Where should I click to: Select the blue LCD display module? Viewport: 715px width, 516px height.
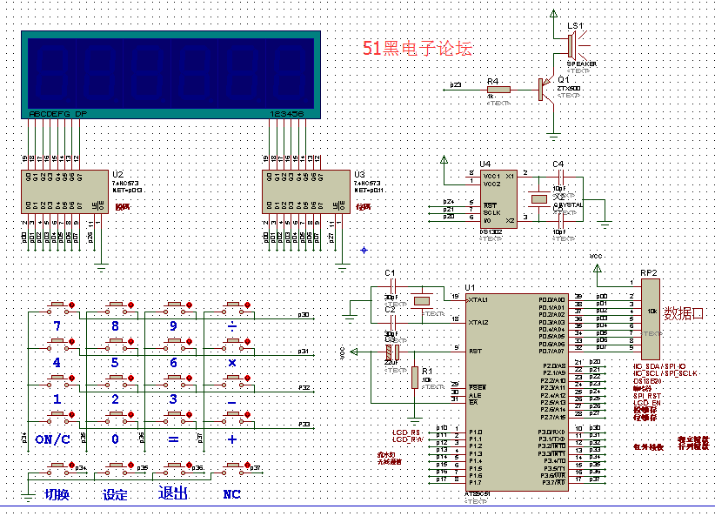(x=170, y=74)
